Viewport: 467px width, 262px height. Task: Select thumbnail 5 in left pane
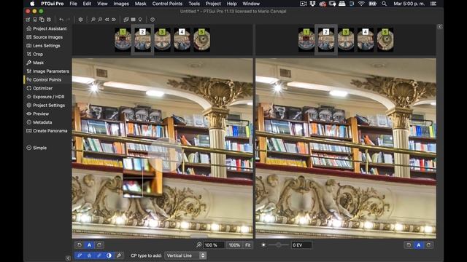[201, 40]
